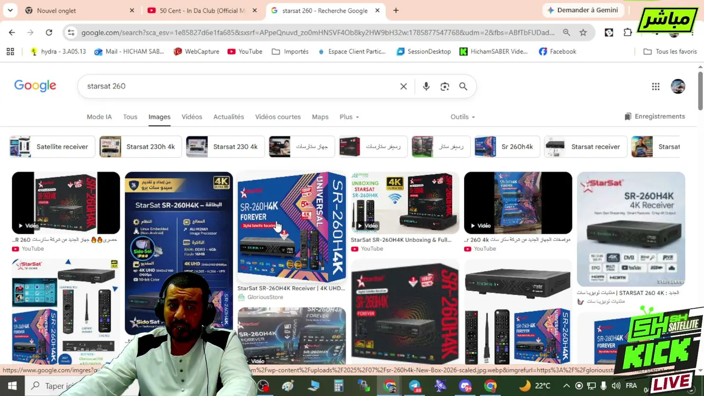704x396 pixels.
Task: Select the Mode IA search tab
Action: (x=99, y=117)
